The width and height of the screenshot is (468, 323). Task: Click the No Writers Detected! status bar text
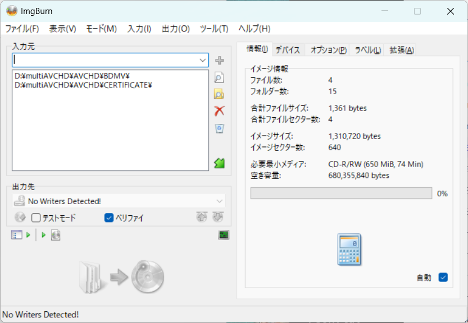40,315
